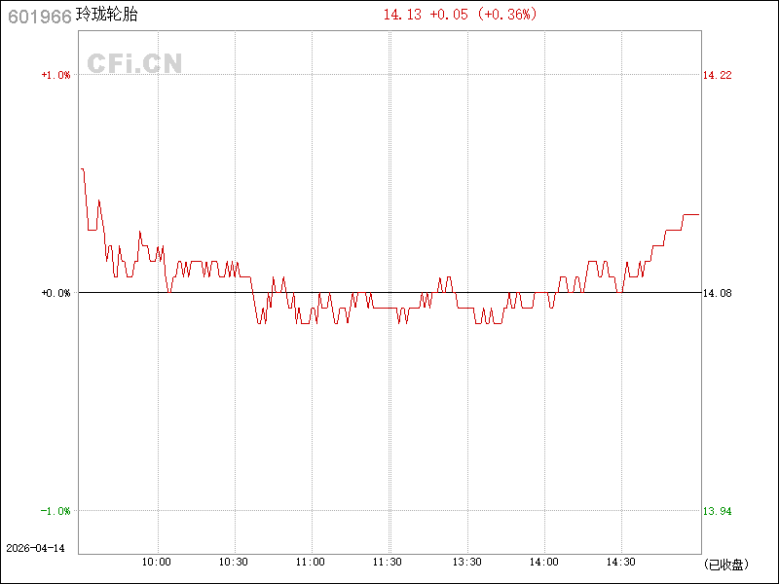Click the 14.22 price label
The height and width of the screenshot is (584, 779).
(x=718, y=75)
